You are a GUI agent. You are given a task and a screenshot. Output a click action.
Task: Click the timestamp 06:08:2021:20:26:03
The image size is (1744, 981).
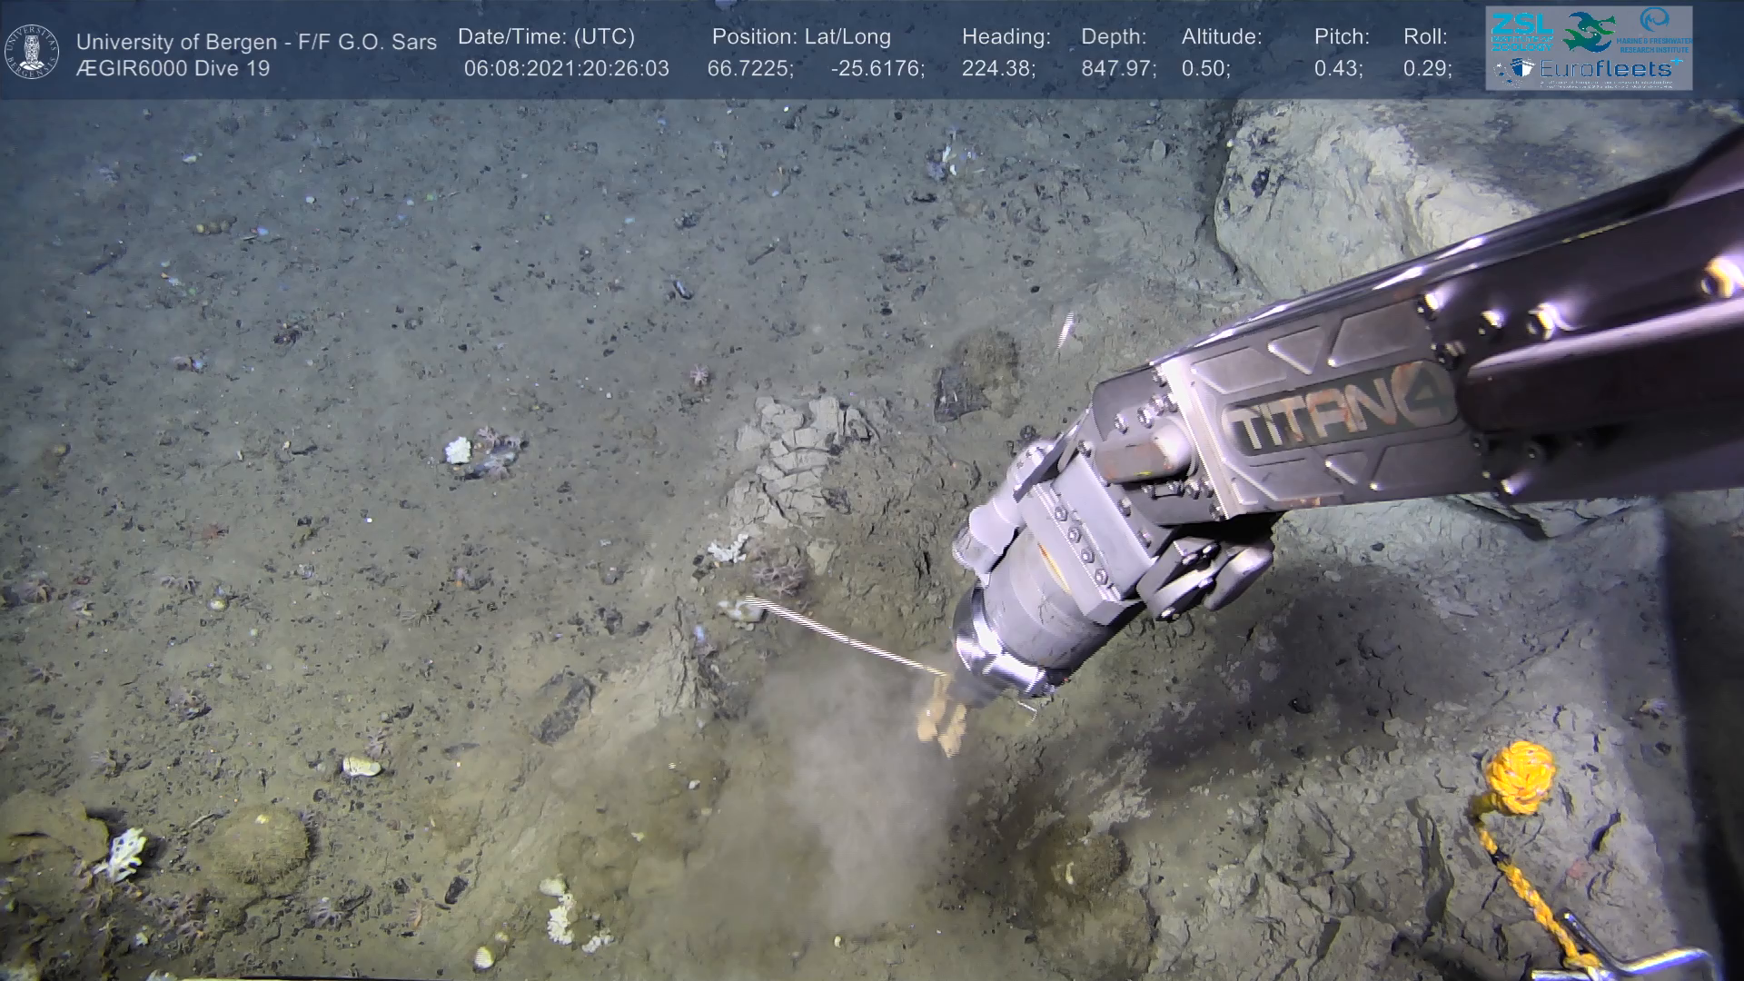coord(566,69)
